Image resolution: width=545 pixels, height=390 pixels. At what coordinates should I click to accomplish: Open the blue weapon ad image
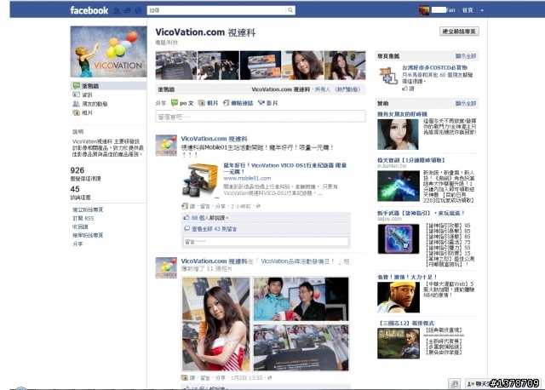tap(399, 238)
